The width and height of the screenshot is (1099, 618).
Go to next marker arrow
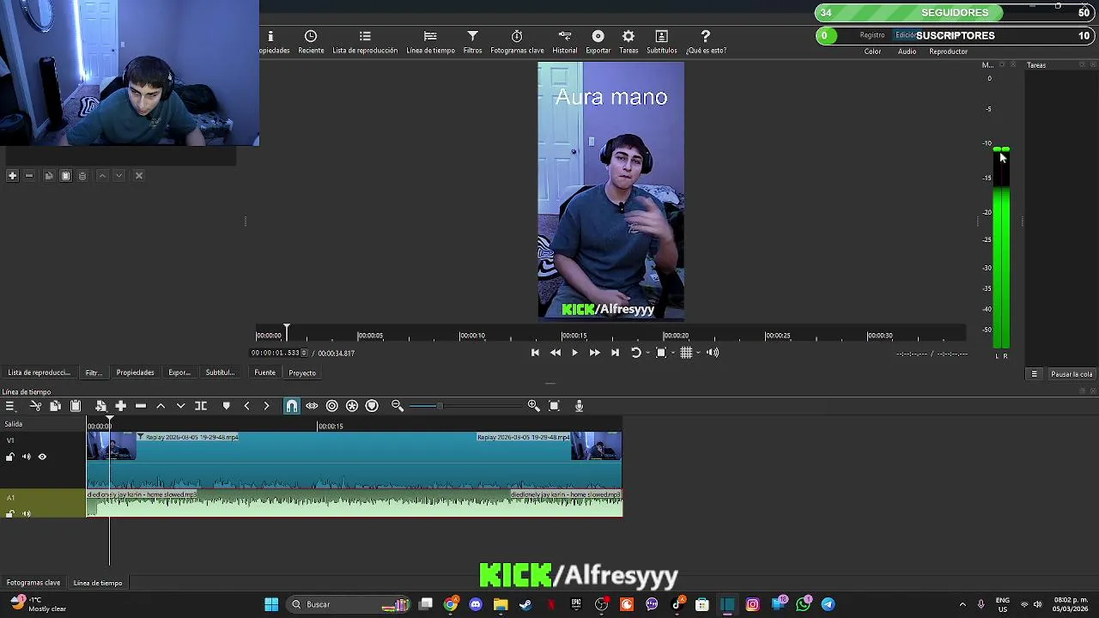(x=266, y=406)
